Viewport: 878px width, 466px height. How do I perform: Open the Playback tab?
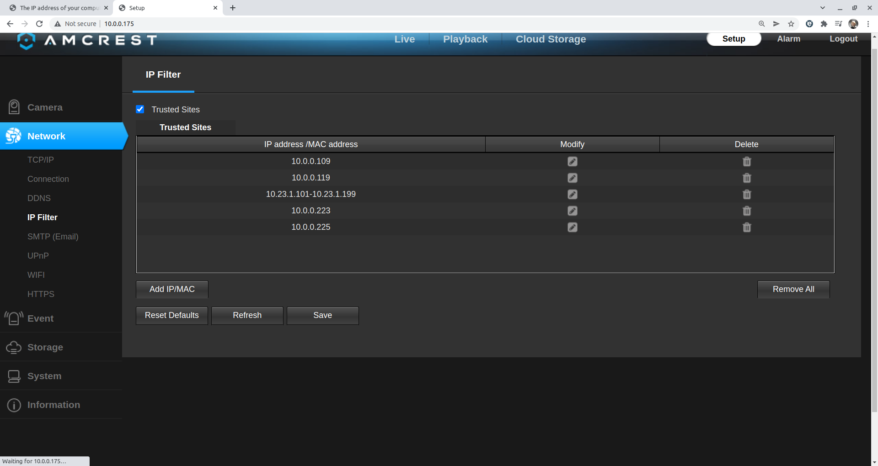click(465, 39)
